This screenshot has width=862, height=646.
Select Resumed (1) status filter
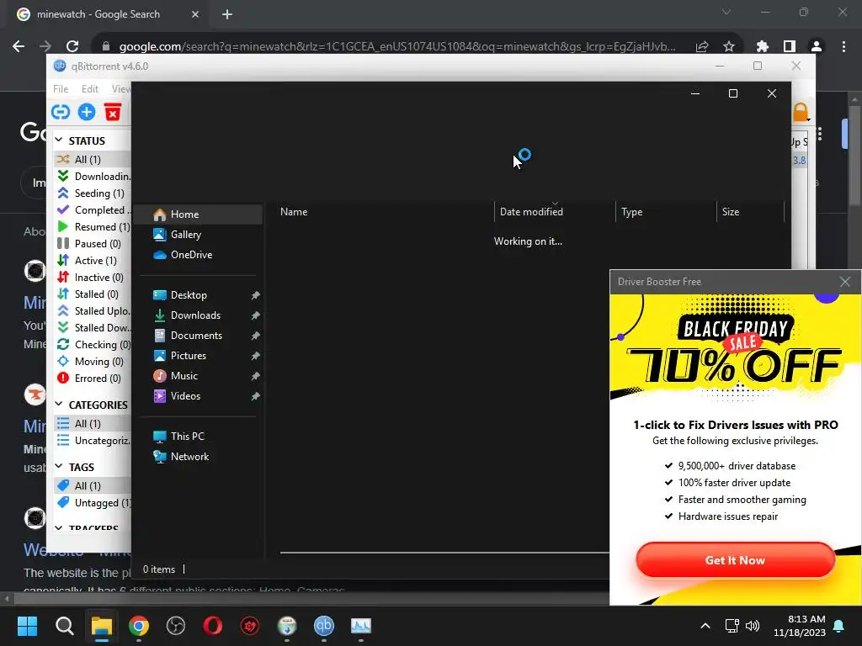pyautogui.click(x=93, y=227)
